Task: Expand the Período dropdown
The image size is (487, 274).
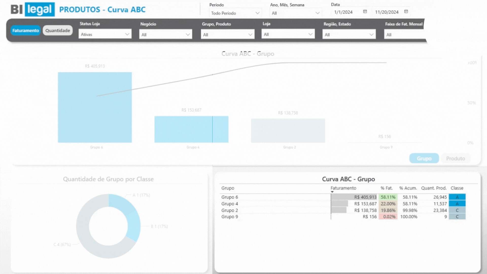Action: (235, 13)
